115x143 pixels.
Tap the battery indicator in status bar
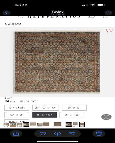[x=101, y=5]
